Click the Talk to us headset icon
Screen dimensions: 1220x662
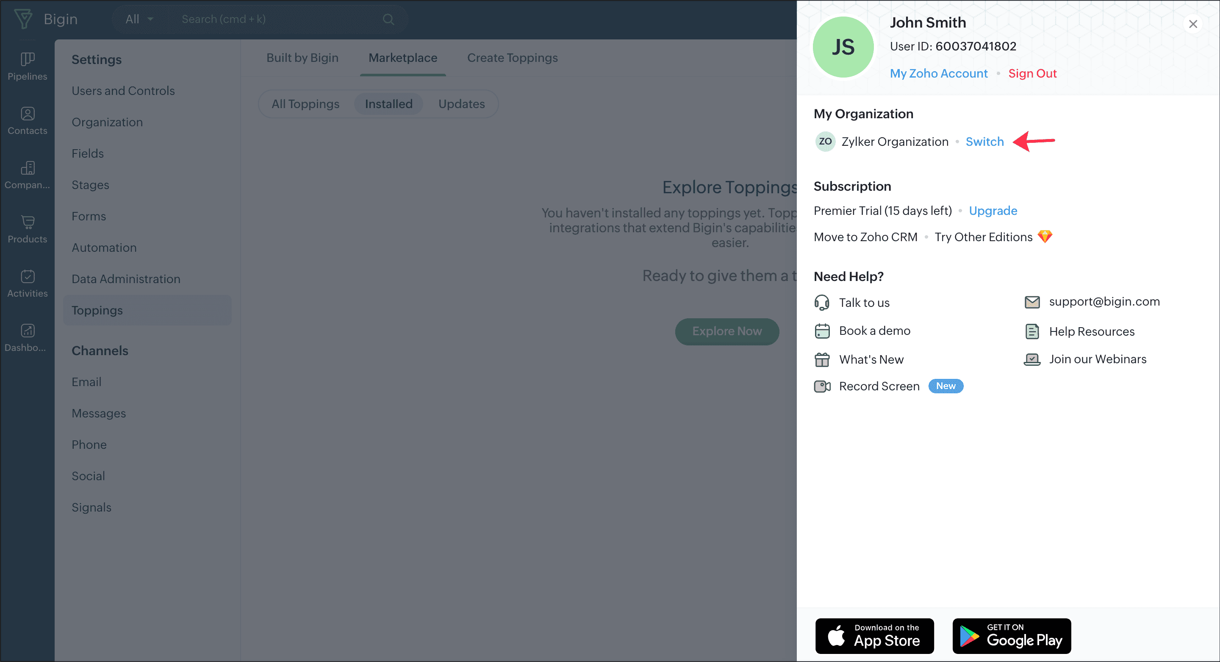(822, 302)
